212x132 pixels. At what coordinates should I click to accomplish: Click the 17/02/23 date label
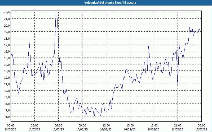click(201, 129)
